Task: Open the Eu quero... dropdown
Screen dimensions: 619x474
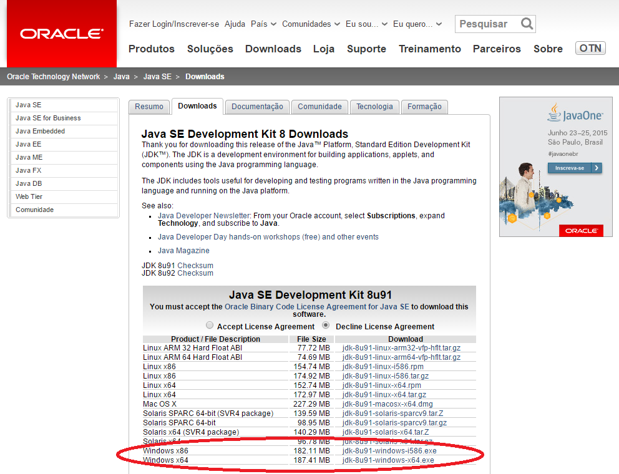Action: [417, 24]
